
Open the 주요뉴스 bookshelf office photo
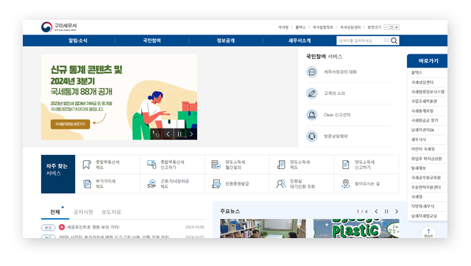coord(263,229)
